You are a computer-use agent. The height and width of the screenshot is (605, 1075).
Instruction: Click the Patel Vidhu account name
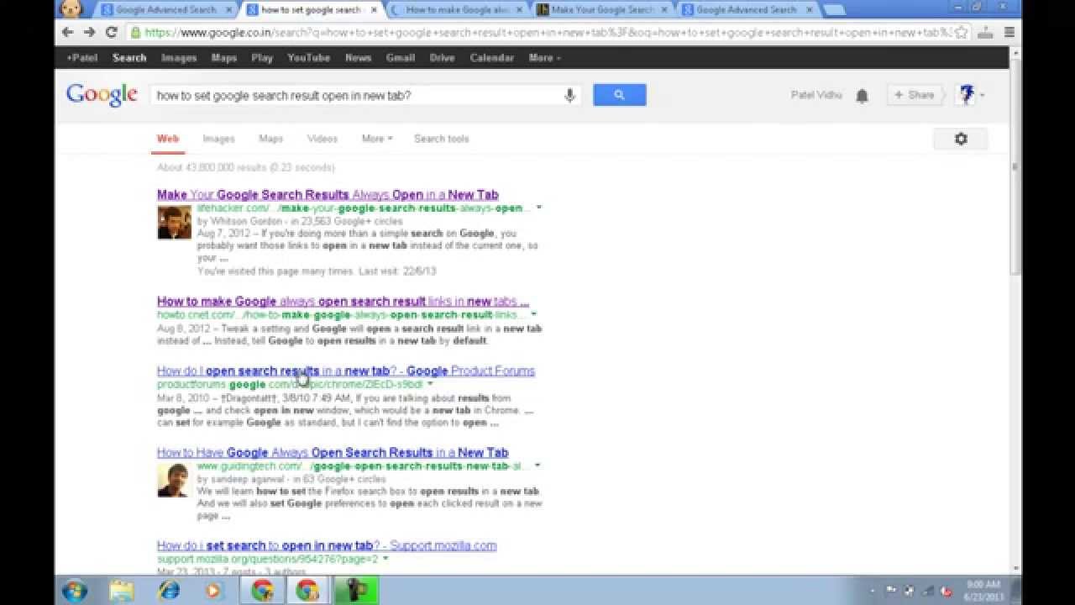816,95
